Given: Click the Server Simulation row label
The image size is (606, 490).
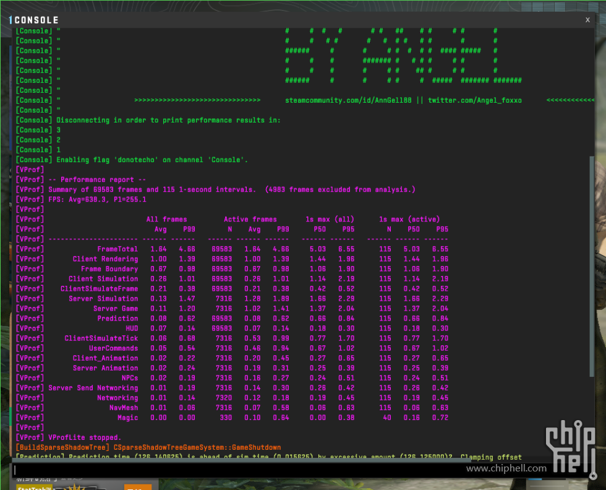Looking at the screenshot, I should point(103,299).
